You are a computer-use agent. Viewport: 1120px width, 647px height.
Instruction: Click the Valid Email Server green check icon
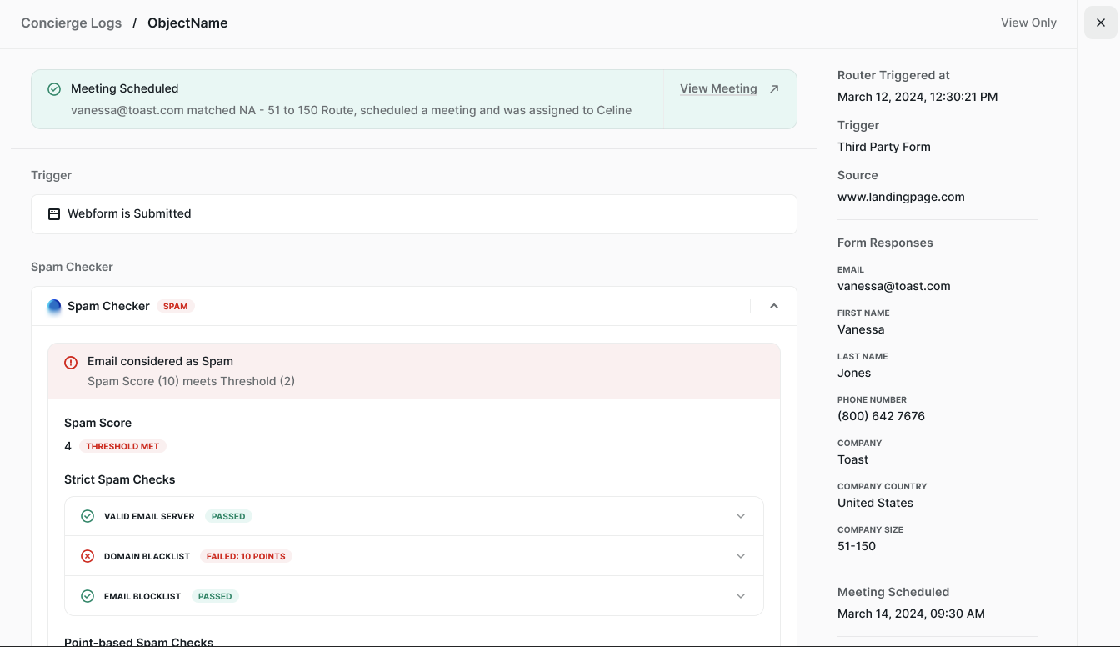coord(87,516)
